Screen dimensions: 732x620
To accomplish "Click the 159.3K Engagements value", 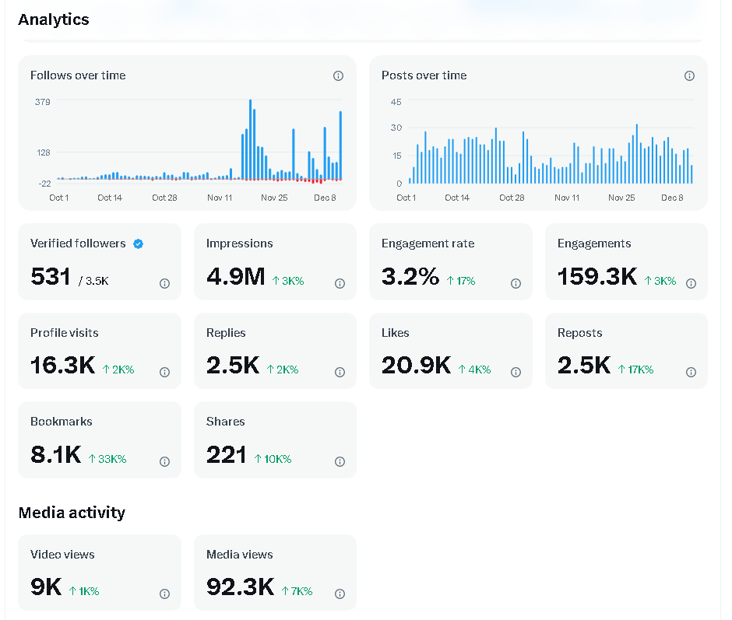I will pyautogui.click(x=597, y=276).
